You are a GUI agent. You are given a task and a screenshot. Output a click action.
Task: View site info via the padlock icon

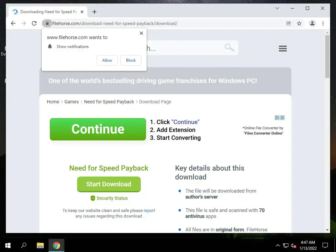[47, 23]
